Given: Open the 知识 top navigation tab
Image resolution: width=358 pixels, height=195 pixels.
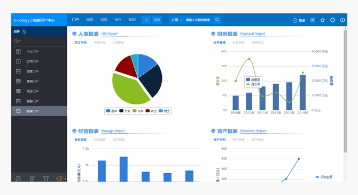Looking at the screenshot, I should 132,20.
